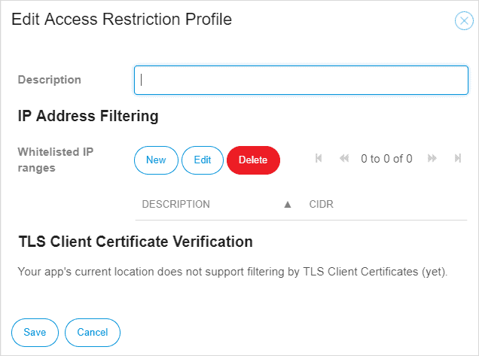
Task: Click the TLS Client Certificates notice text
Action: tap(233, 271)
